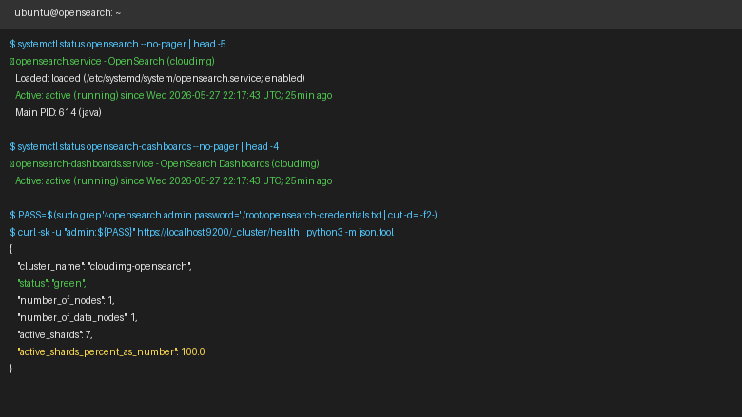
Task: Click the 'opensearch.service - OpenSearch (cloudimg)' line
Action: (112, 61)
